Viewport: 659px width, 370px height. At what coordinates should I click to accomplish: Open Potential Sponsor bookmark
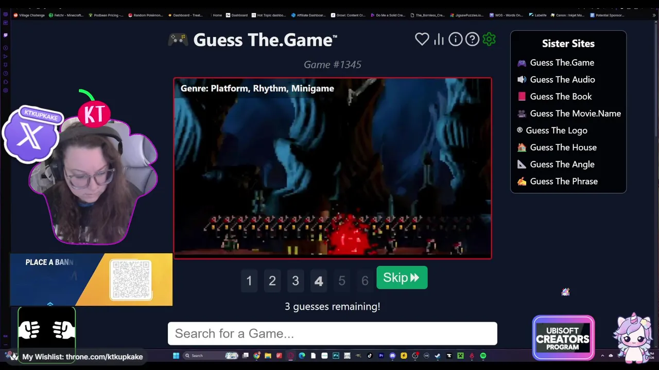coord(607,15)
